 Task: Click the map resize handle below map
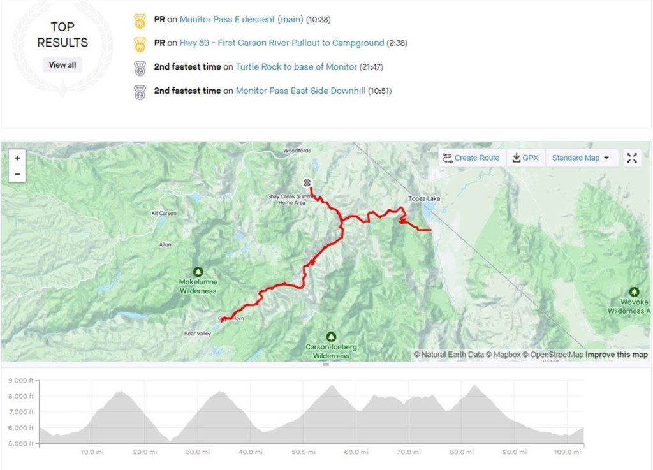pos(326,365)
